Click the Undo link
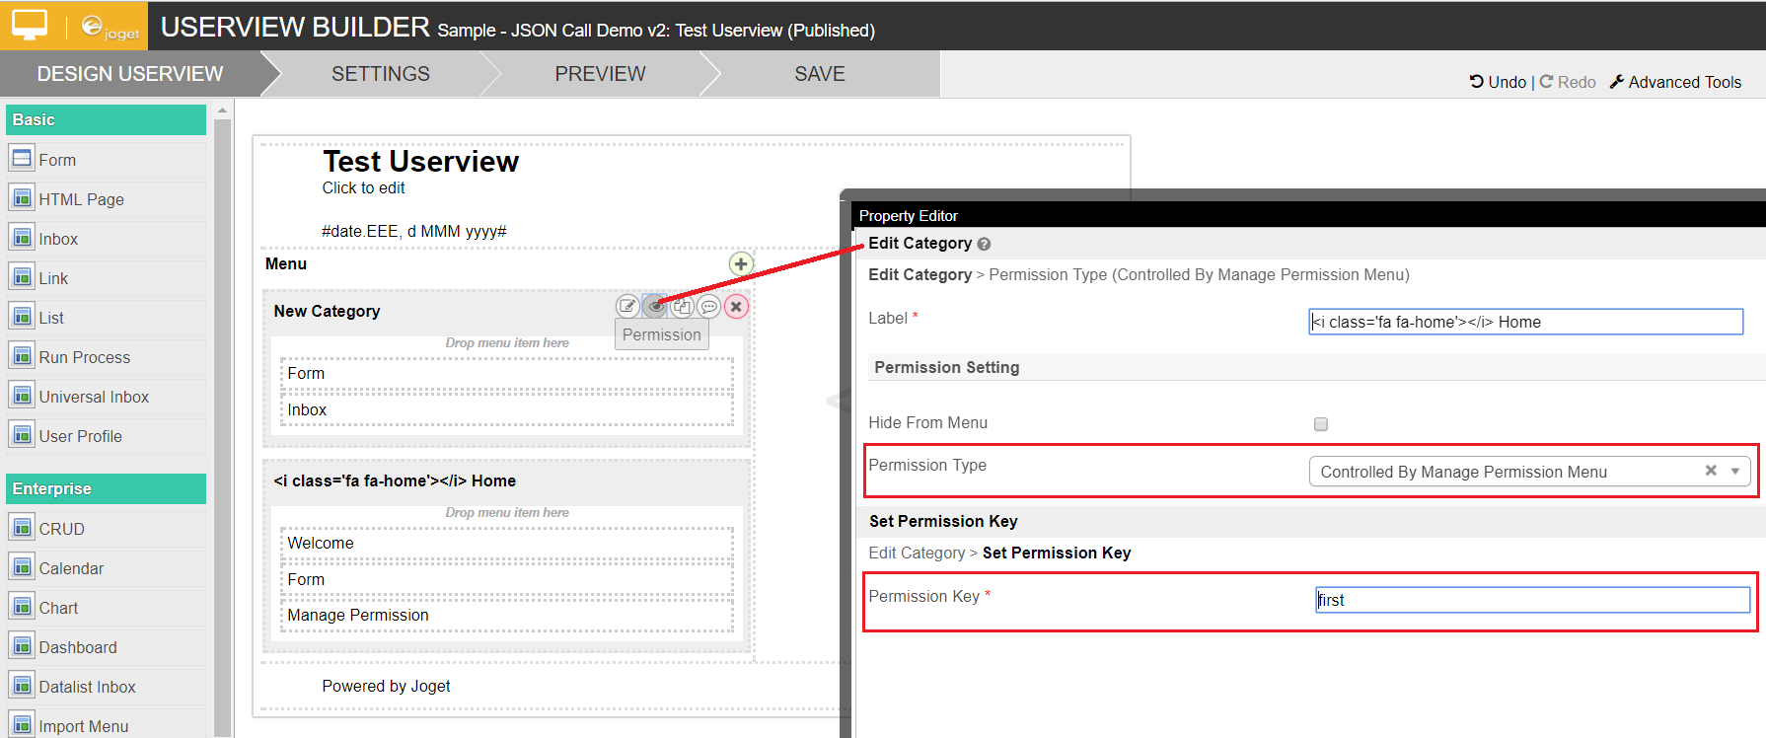The image size is (1766, 738). (1498, 82)
